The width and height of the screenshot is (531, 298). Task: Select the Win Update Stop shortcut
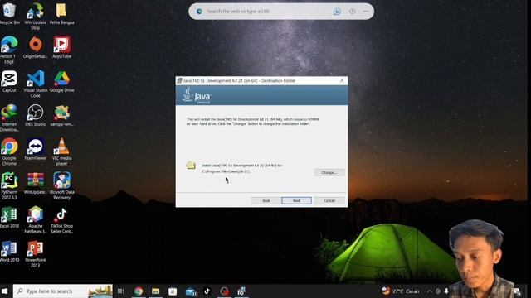[x=35, y=16]
